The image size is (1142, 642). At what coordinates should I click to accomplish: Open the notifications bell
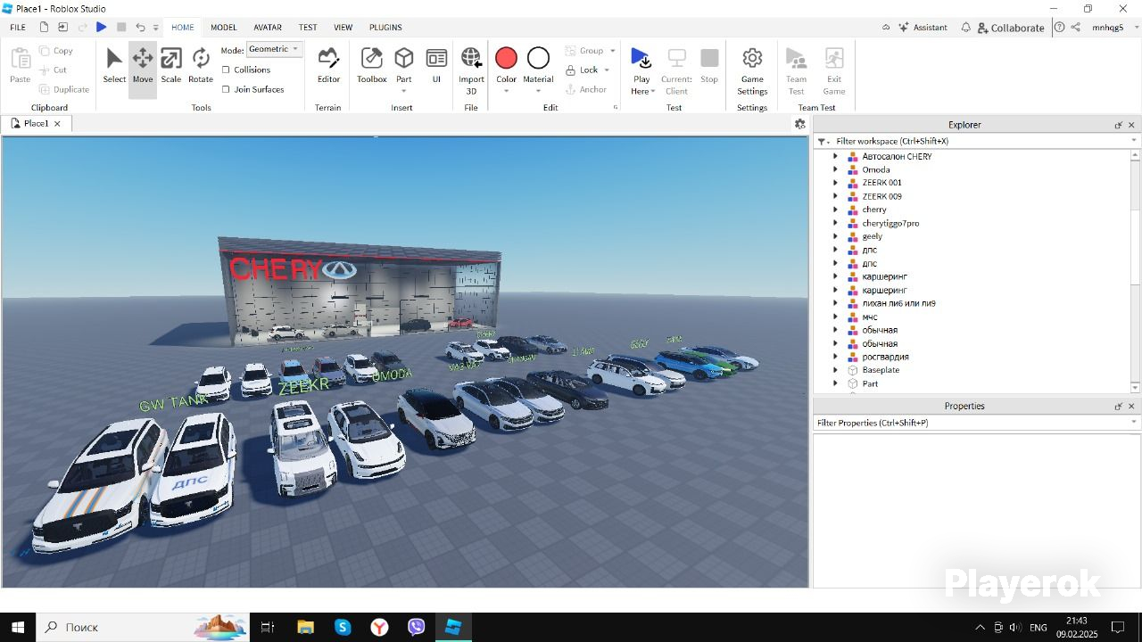tap(965, 28)
